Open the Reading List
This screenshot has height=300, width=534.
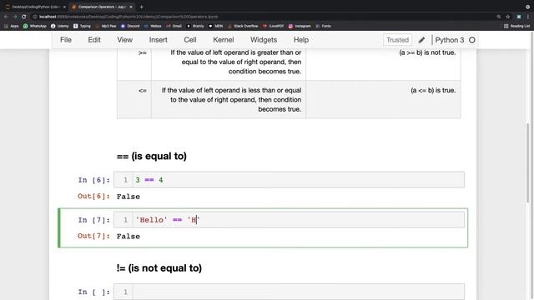516,26
